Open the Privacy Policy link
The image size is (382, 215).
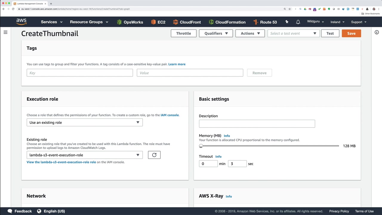339,211
